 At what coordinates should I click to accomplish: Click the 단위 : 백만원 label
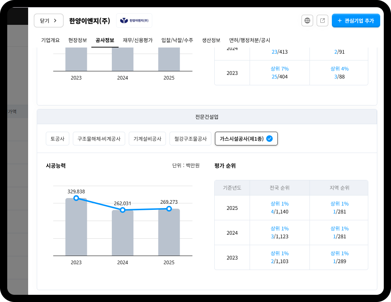[x=186, y=166]
